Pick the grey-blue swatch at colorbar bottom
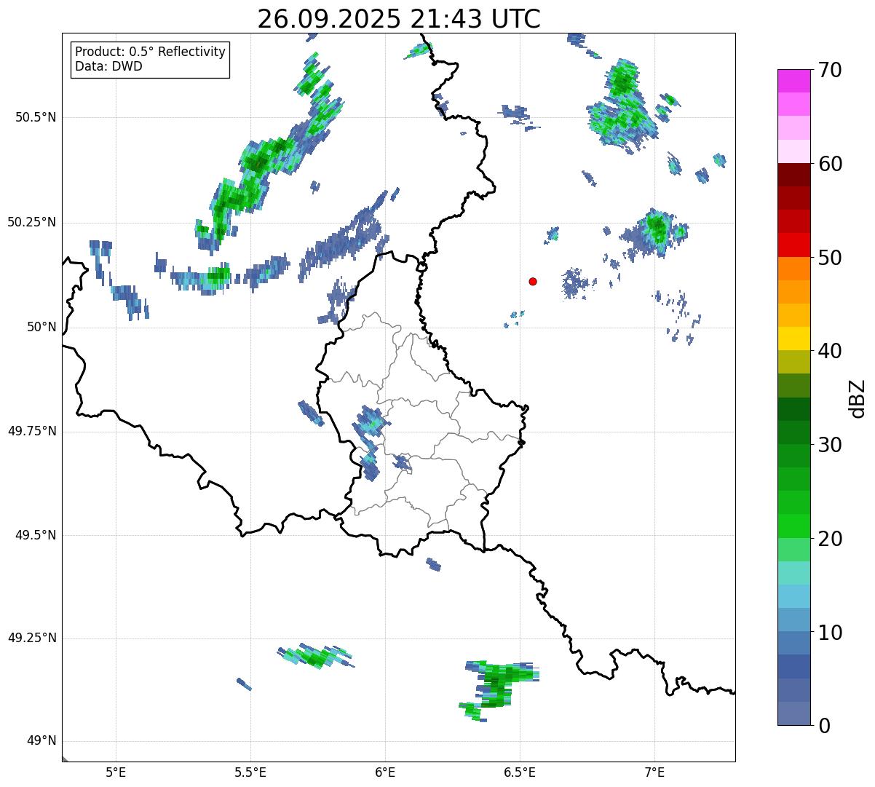This screenshot has height=787, width=875. point(793,713)
